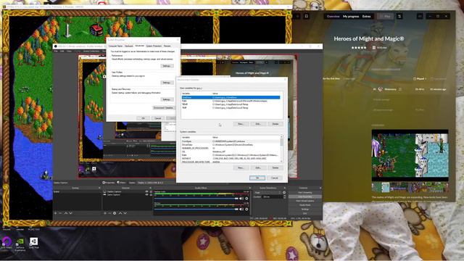Viewport: 464px width, 261px height.
Task: Switch to Hardware tab in System Properties
Action: coord(129,46)
